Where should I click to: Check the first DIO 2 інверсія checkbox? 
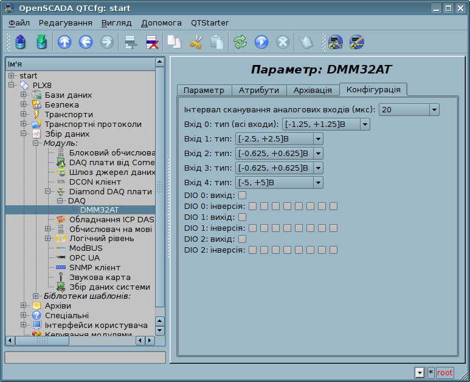[x=252, y=250]
